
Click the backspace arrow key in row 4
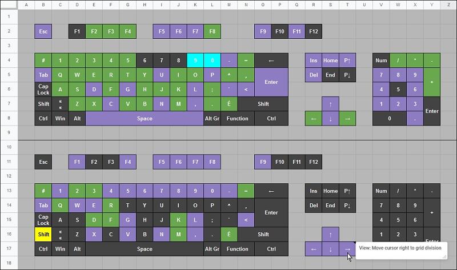pyautogui.click(x=271, y=61)
